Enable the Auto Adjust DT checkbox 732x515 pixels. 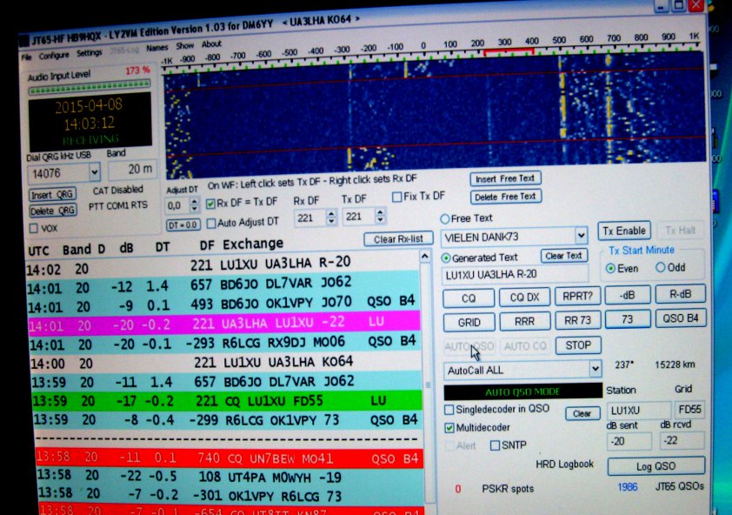point(211,224)
